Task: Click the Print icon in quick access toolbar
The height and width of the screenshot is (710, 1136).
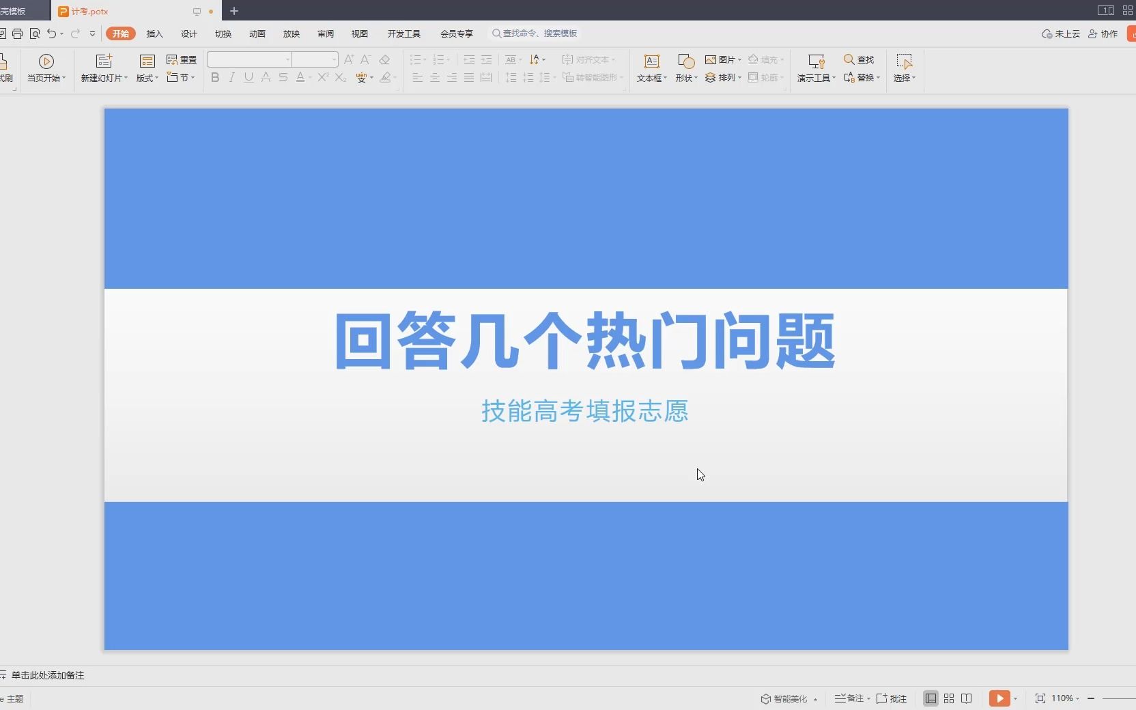Action: 17,33
